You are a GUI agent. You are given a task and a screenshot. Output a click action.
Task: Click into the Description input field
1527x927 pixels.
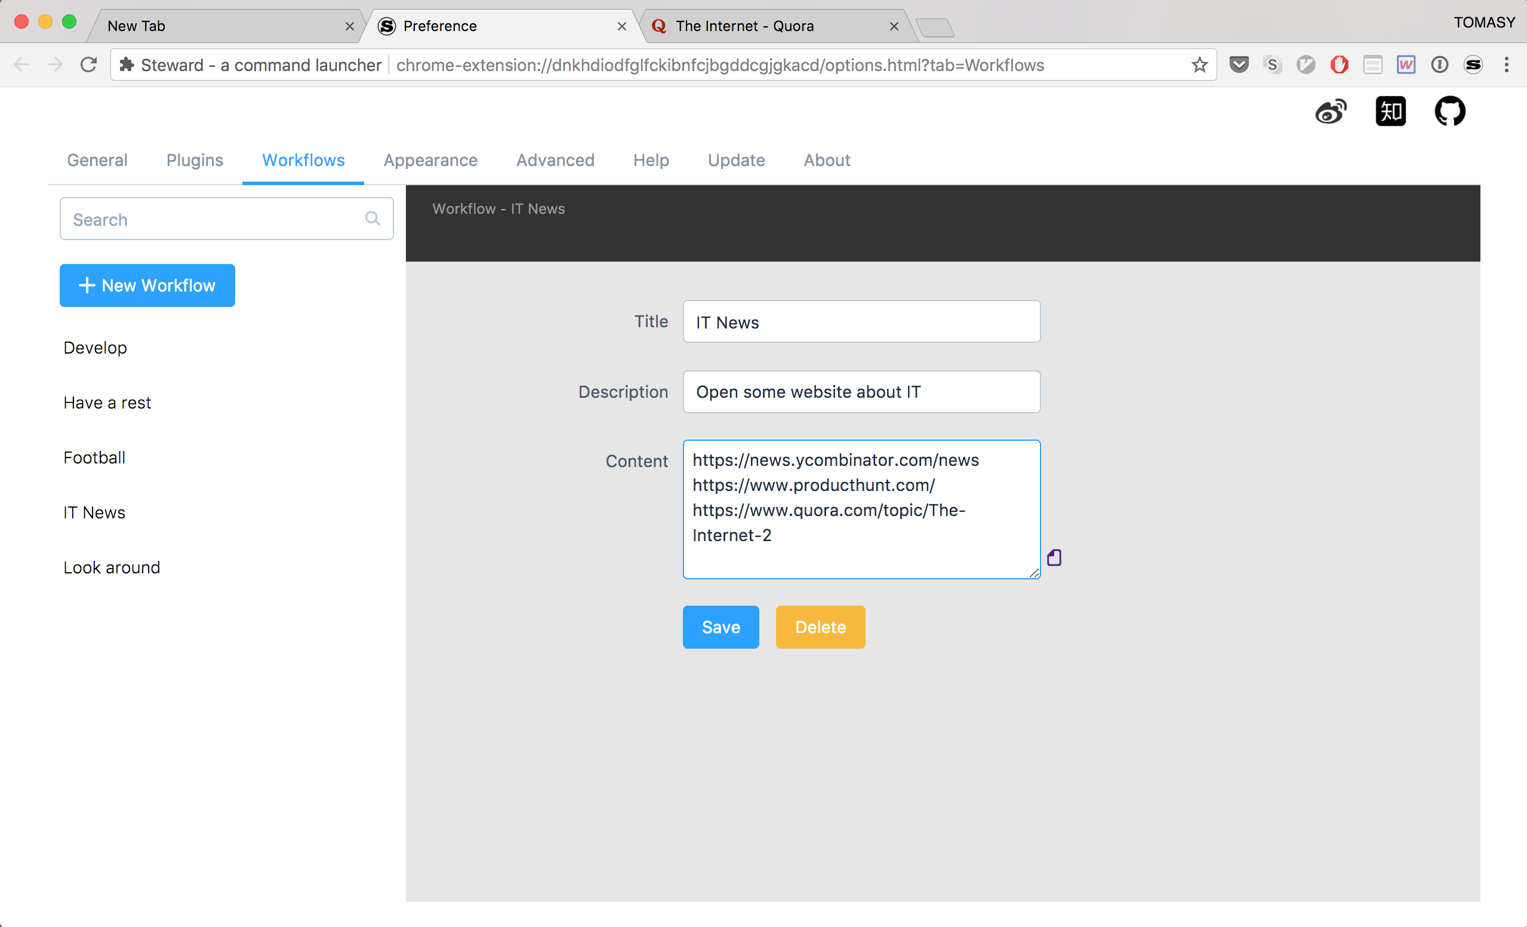[x=861, y=392]
